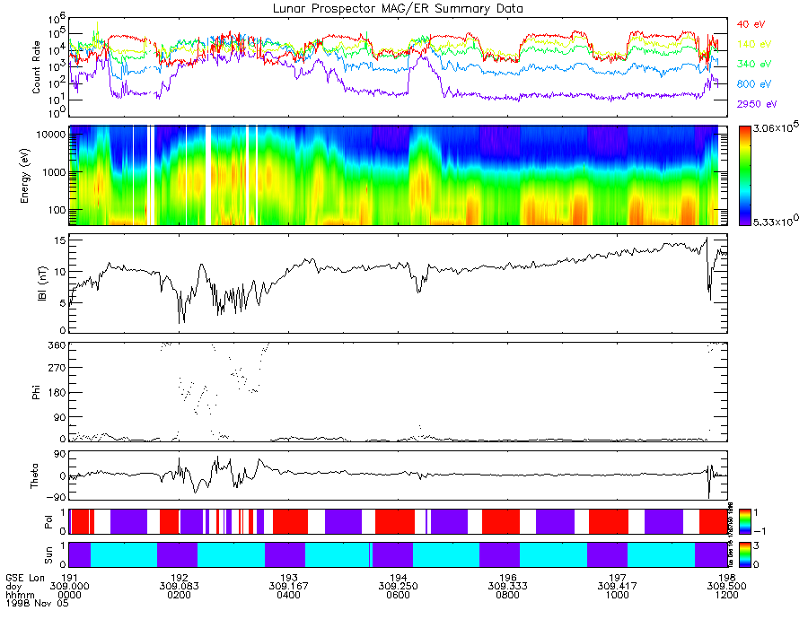Screen dimensions: 808x628
Task: Click the 'Phi' axis label
Action: pyautogui.click(x=36, y=392)
